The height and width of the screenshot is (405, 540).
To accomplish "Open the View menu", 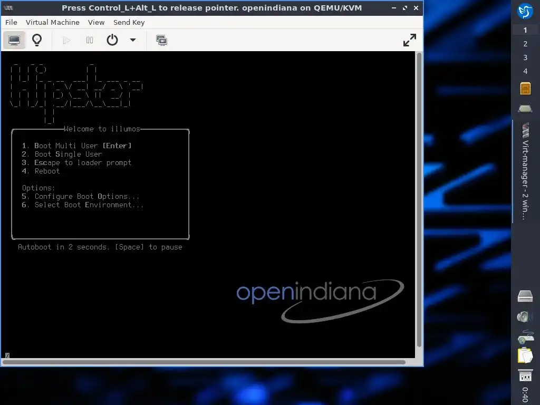I will click(96, 22).
